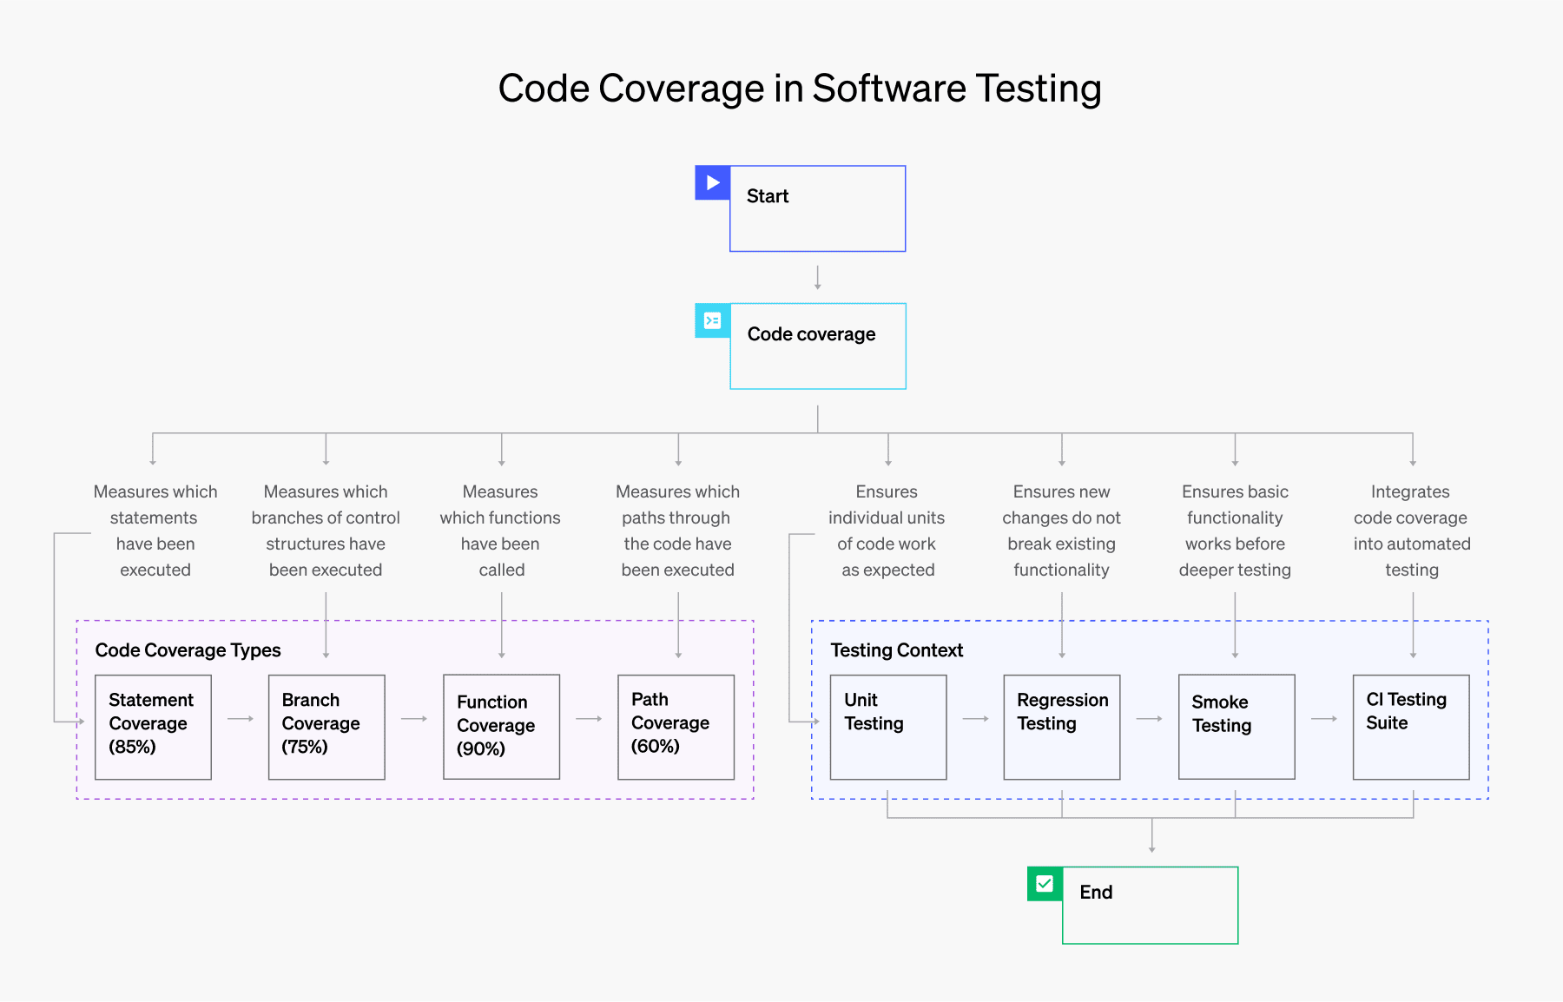Click the Code Coverage Types group label
The width and height of the screenshot is (1563, 1002).
tap(188, 650)
